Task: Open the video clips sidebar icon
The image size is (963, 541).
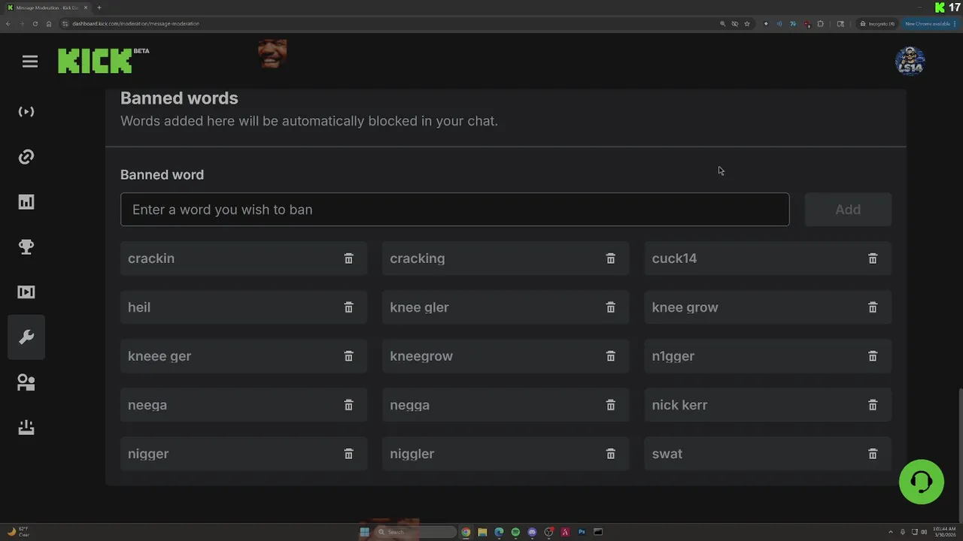Action: click(26, 292)
